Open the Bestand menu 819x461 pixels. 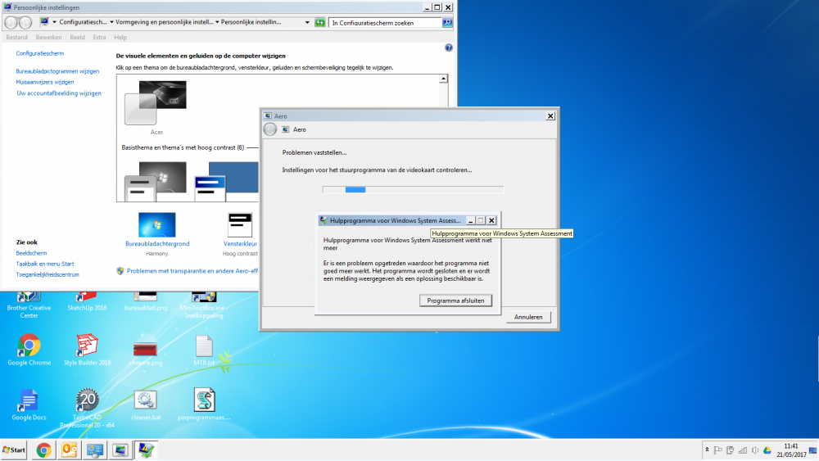pyautogui.click(x=16, y=37)
